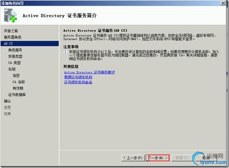Open the 管理证书颁发机构 link
The height and width of the screenshot is (168, 229).
78,77
